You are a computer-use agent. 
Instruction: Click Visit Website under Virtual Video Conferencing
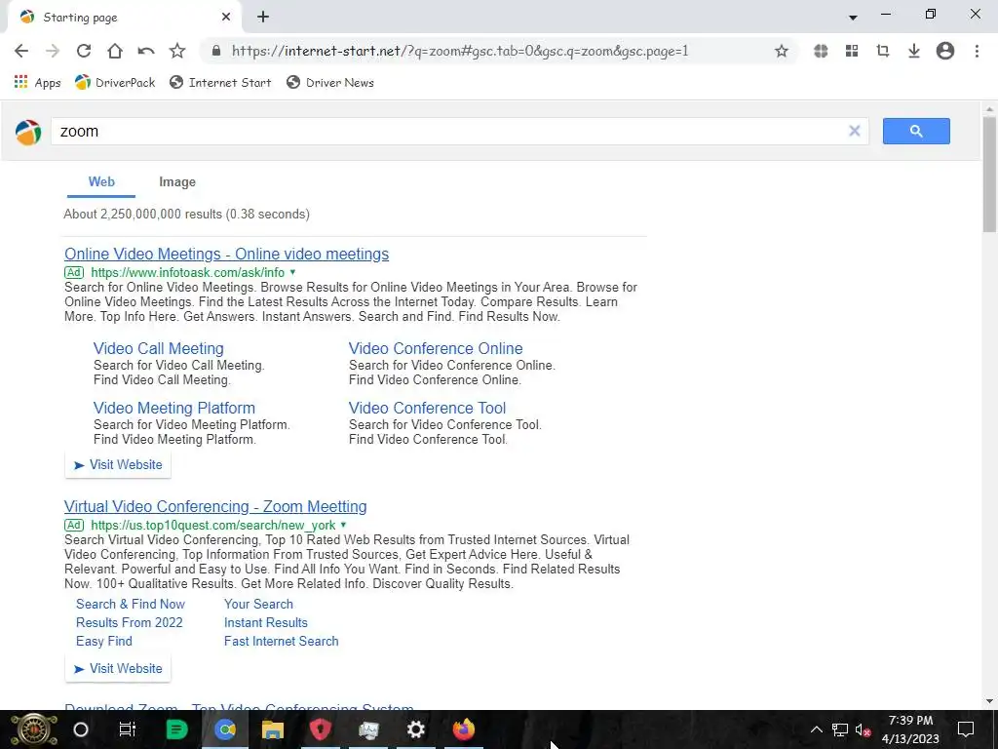118,669
